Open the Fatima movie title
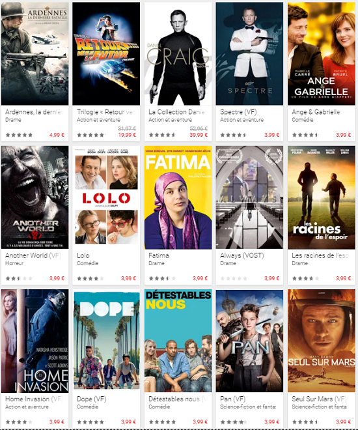The image size is (358, 430). (x=159, y=255)
